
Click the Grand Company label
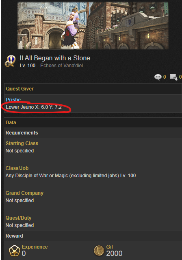coord(24,193)
